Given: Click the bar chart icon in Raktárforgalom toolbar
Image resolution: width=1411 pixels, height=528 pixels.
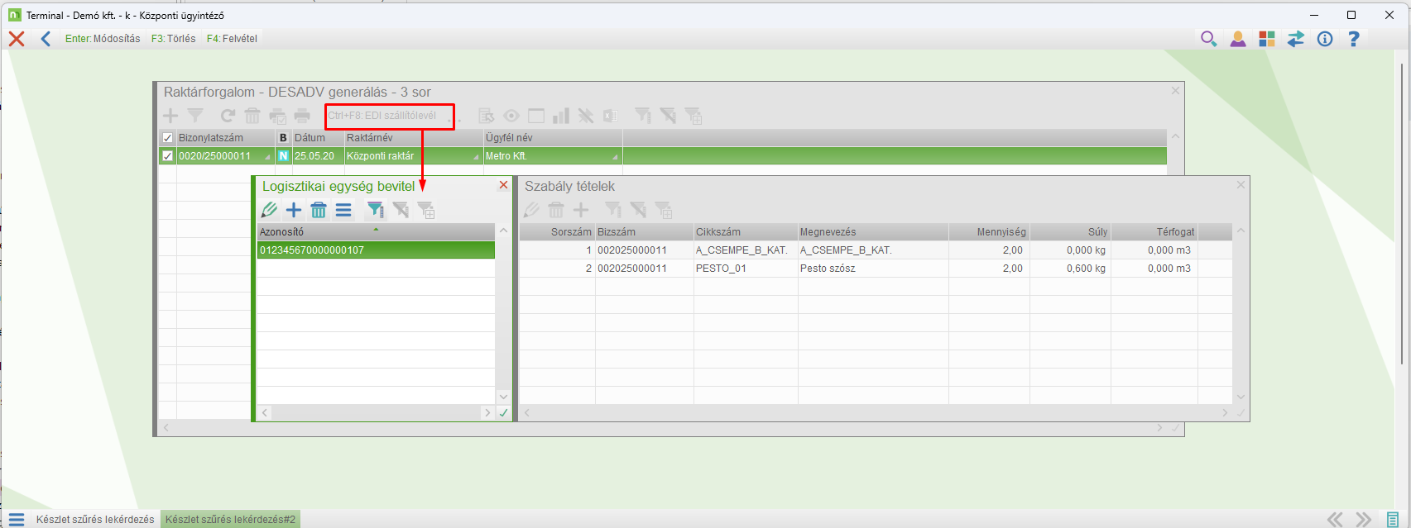Looking at the screenshot, I should [x=561, y=116].
